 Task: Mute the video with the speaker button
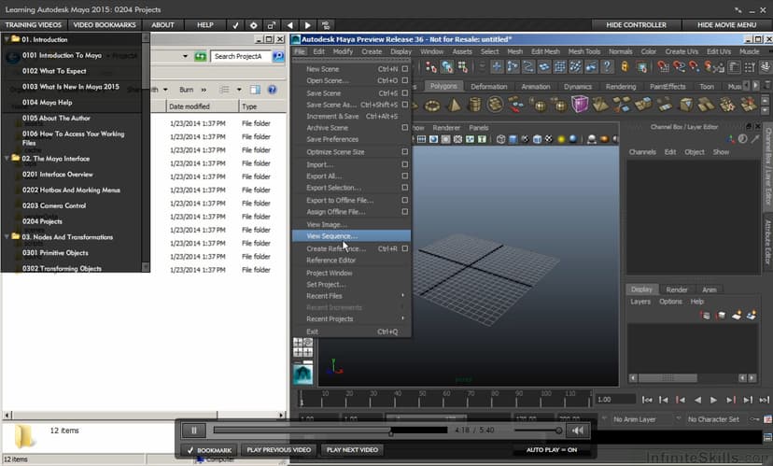click(x=577, y=431)
